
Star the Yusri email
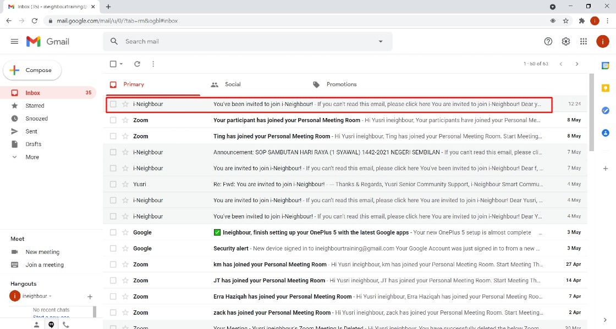[x=125, y=184]
